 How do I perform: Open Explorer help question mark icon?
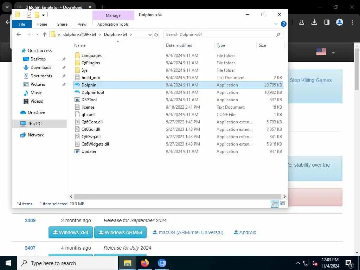tap(284, 24)
